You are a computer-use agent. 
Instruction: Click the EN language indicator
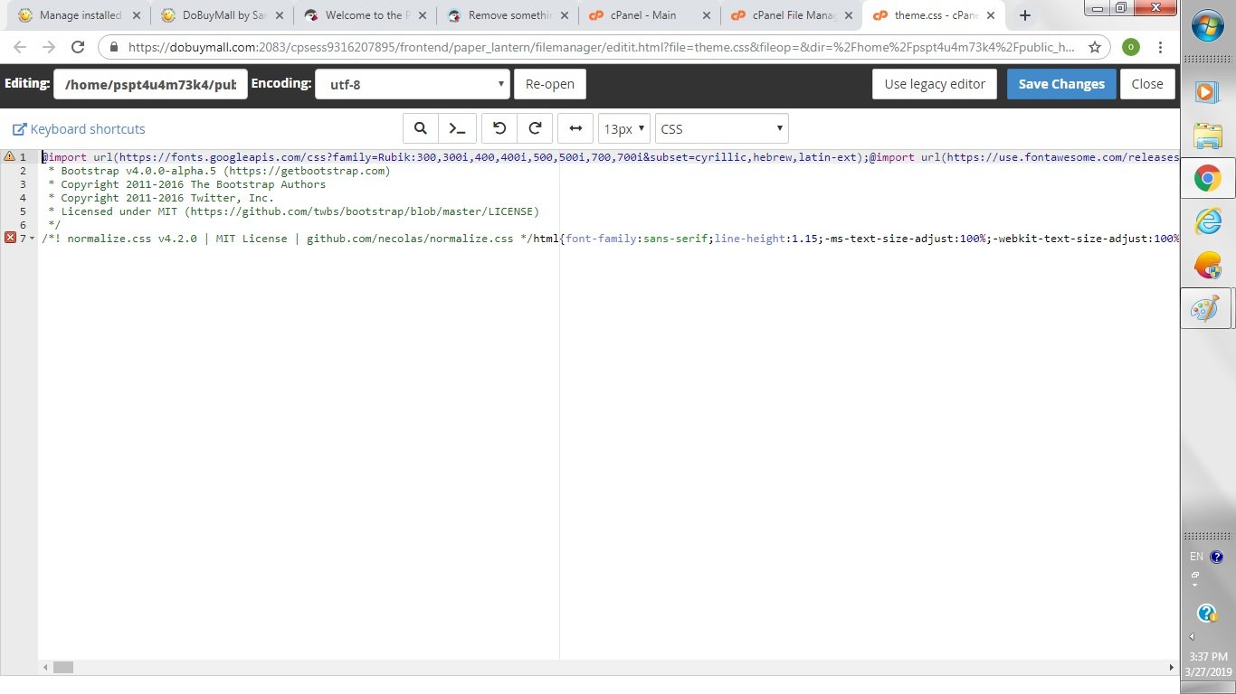point(1196,557)
